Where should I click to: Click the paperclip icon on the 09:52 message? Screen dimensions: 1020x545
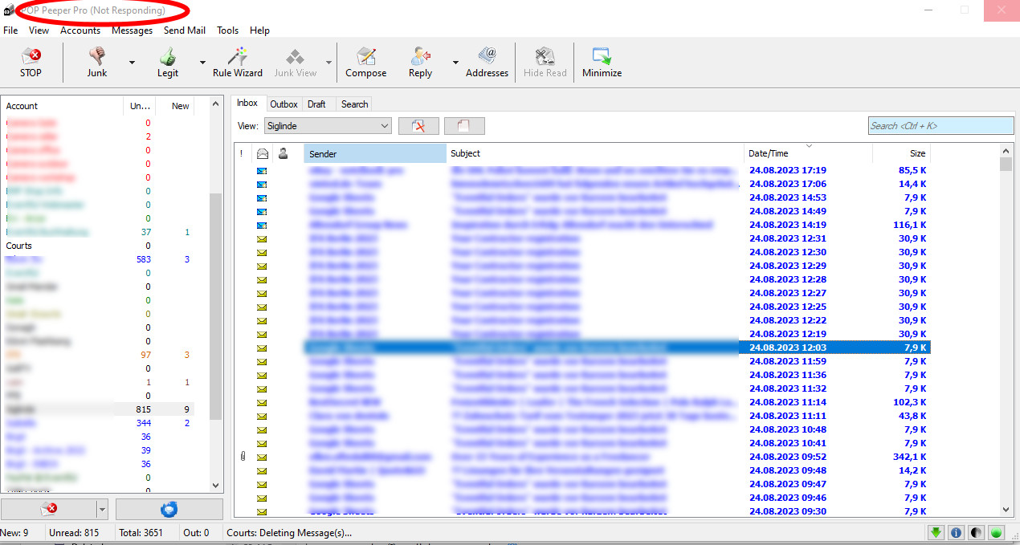click(243, 457)
